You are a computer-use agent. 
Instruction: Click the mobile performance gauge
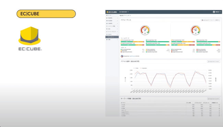pos(196,30)
